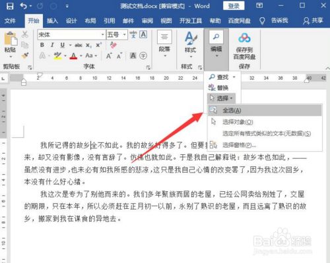Screen dimensions: 330x263
Task: Click the Save icon in quick access toolbar
Action: [x=10, y=6]
